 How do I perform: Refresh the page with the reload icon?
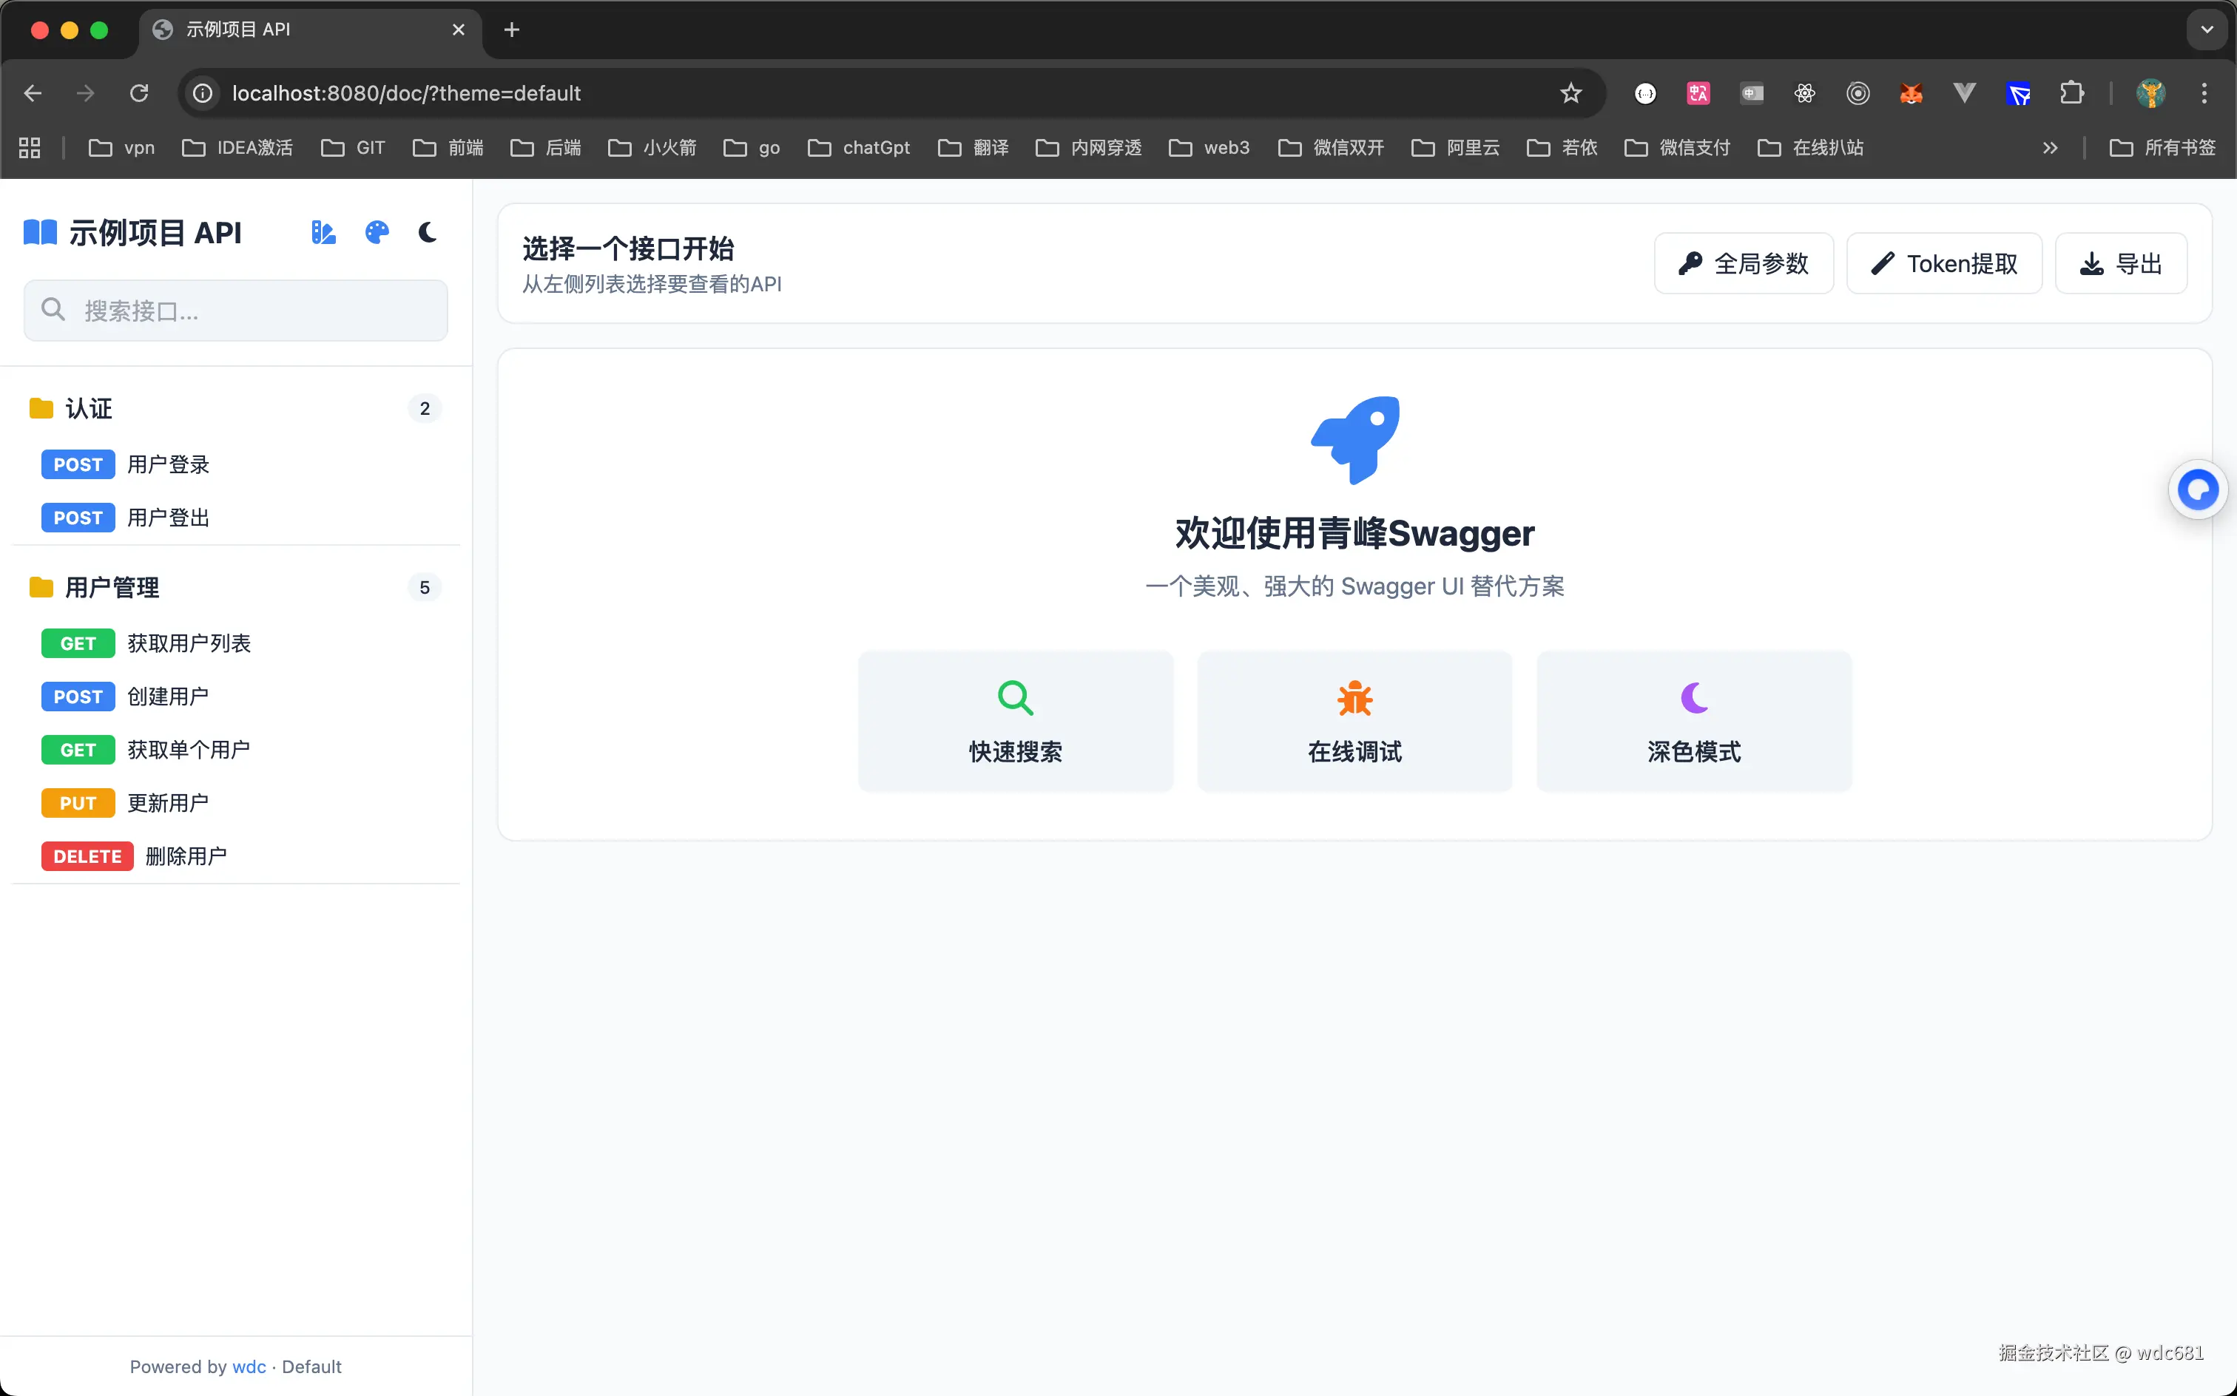pyautogui.click(x=140, y=92)
